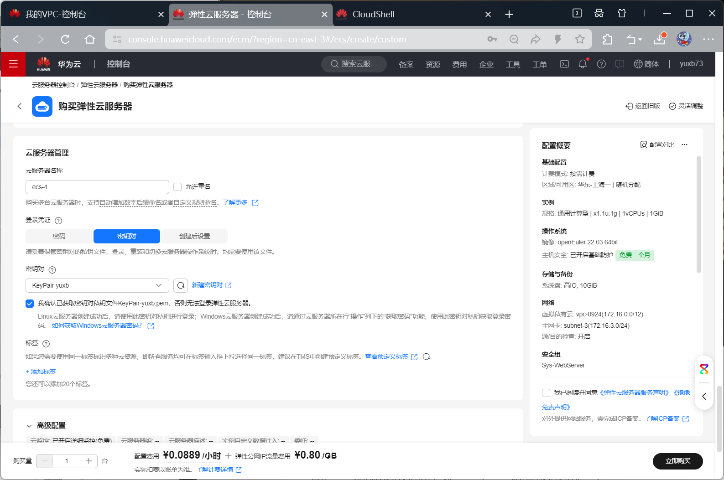Viewport: 724px width, 480px height.
Task: Switch to the CloudShell browser tab
Action: (x=414, y=14)
